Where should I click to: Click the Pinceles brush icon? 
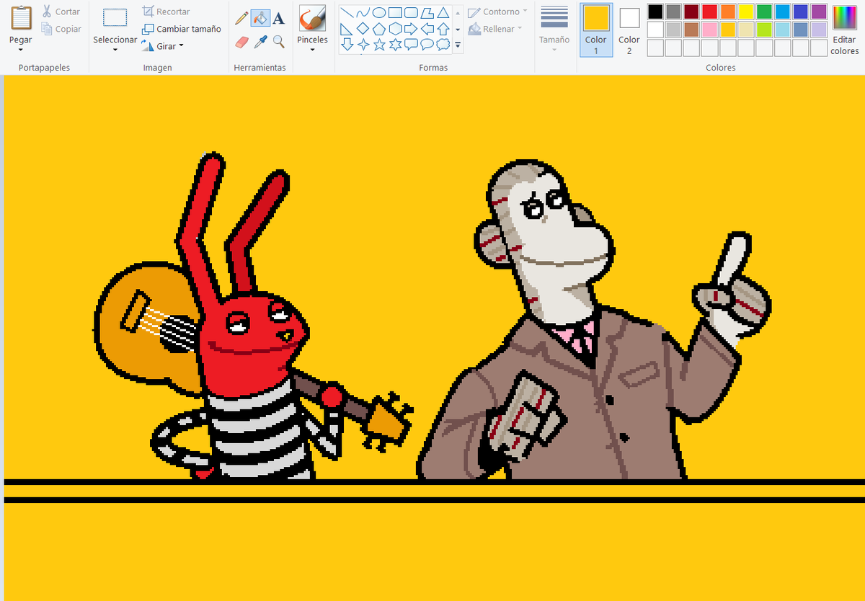point(312,19)
